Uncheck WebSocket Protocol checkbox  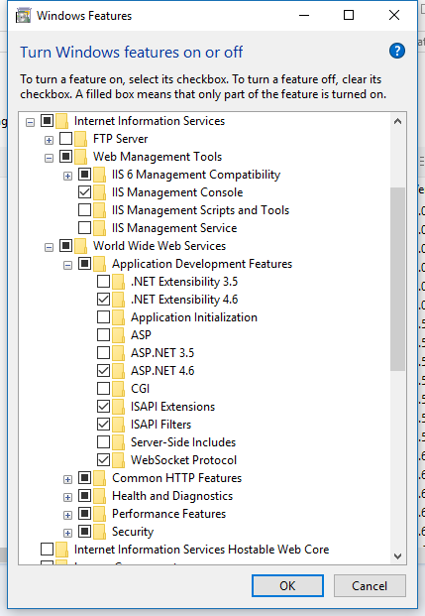pos(104,459)
